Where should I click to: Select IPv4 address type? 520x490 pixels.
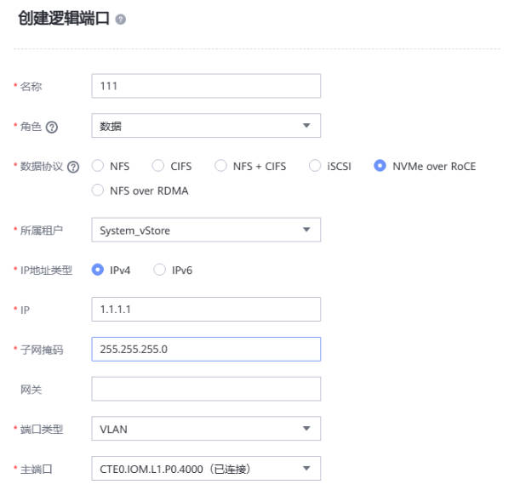[98, 270]
